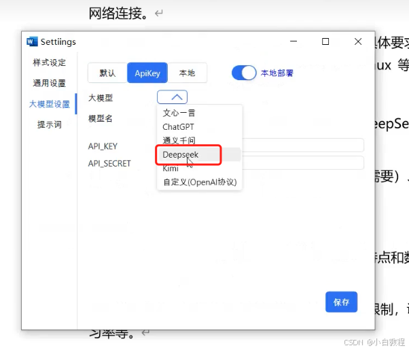
Task: Open 提示词 in the sidebar
Action: coord(50,124)
